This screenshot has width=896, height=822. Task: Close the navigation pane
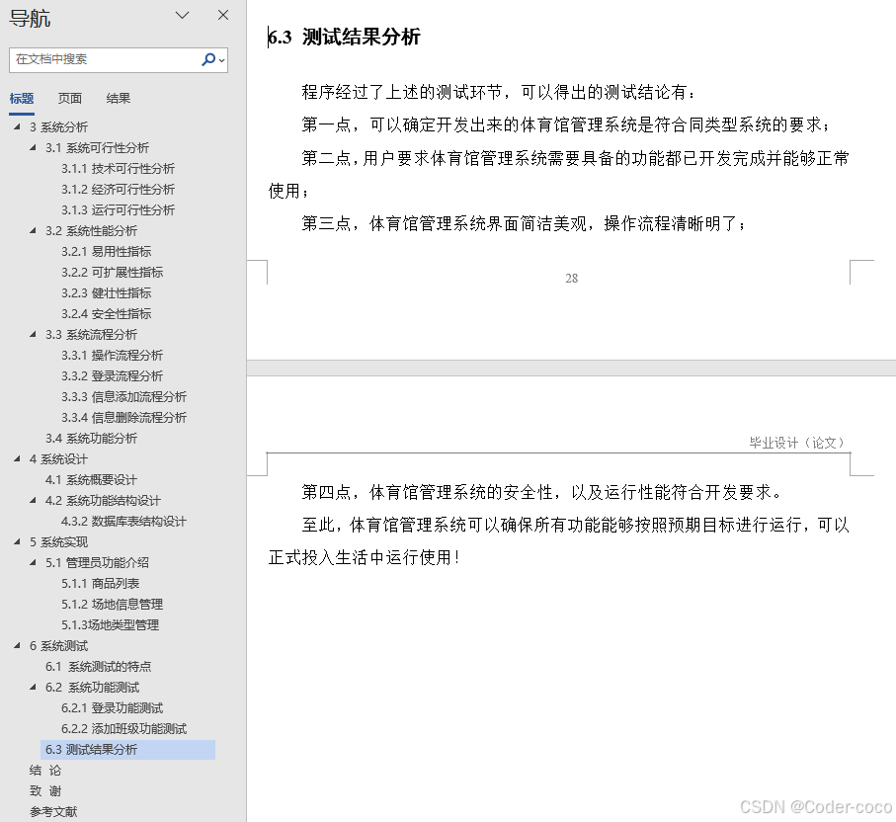click(223, 16)
